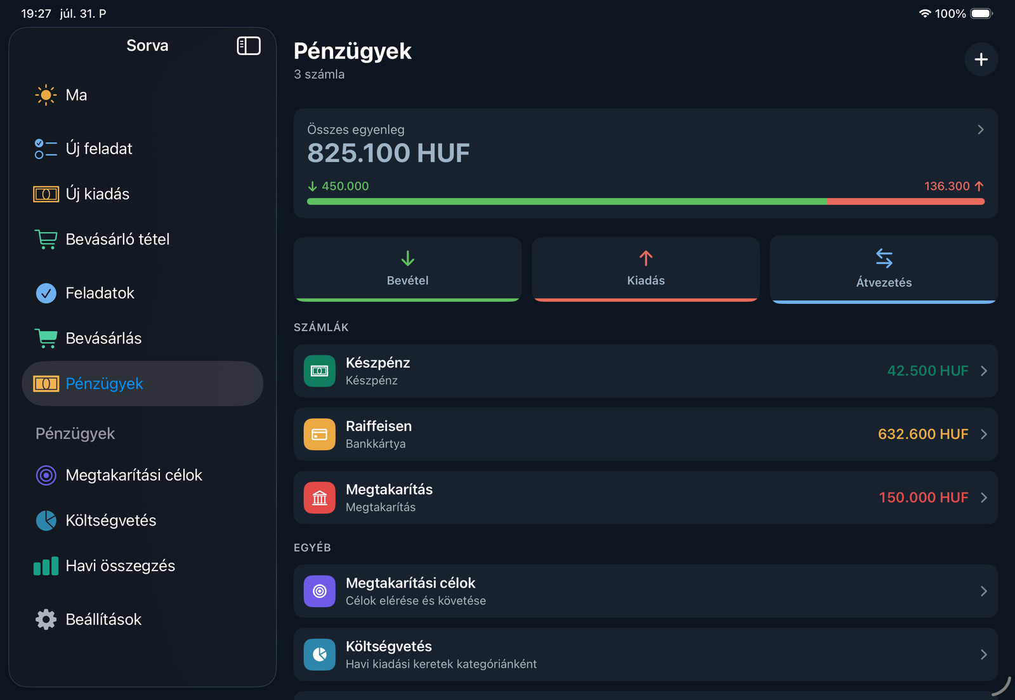Expand the Készpénz account chevron

(984, 371)
